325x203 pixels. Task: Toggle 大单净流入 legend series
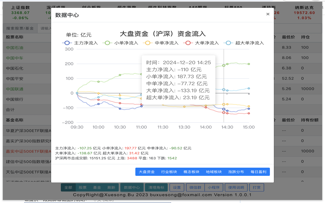(201, 43)
